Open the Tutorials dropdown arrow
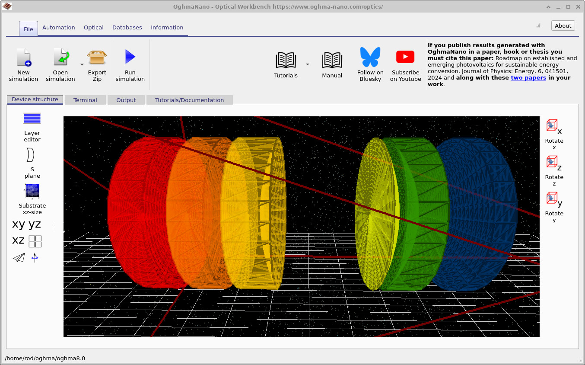Viewport: 585px width, 365px height. point(308,64)
